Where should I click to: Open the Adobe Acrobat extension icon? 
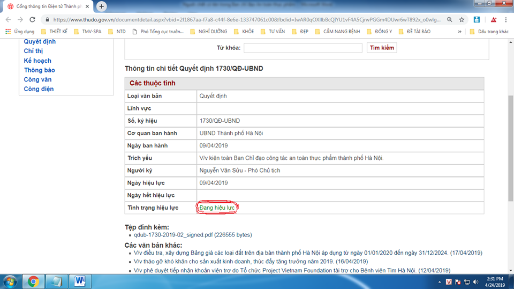tap(493, 20)
